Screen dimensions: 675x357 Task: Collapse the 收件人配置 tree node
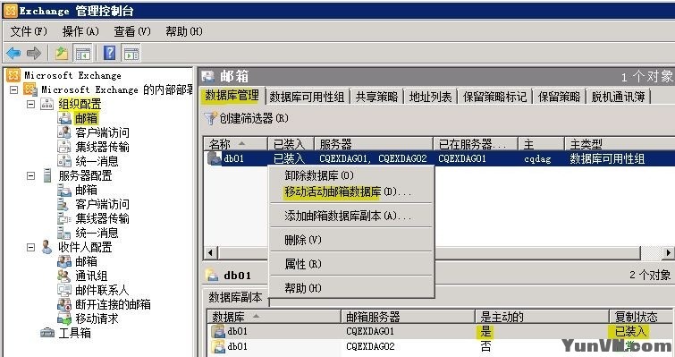[30, 247]
